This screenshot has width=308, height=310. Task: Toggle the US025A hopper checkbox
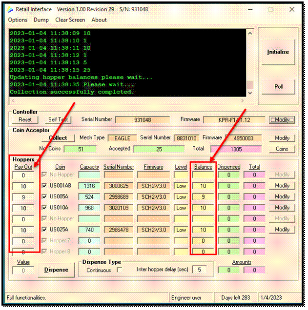pyautogui.click(x=44, y=230)
